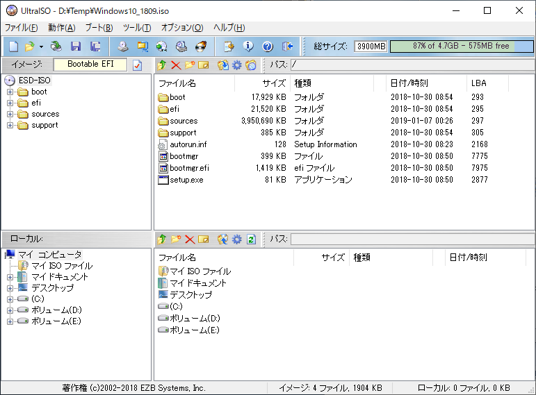Sort image list by サイズ column header
This screenshot has height=395, width=536.
[x=263, y=83]
